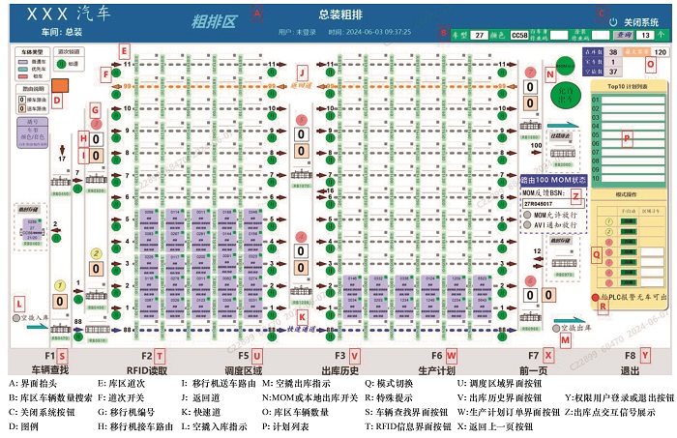Click the vehicle card 0239 in temporary storage

[32, 229]
